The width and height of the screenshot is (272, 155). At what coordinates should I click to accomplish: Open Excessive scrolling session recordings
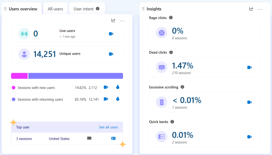click(x=249, y=102)
